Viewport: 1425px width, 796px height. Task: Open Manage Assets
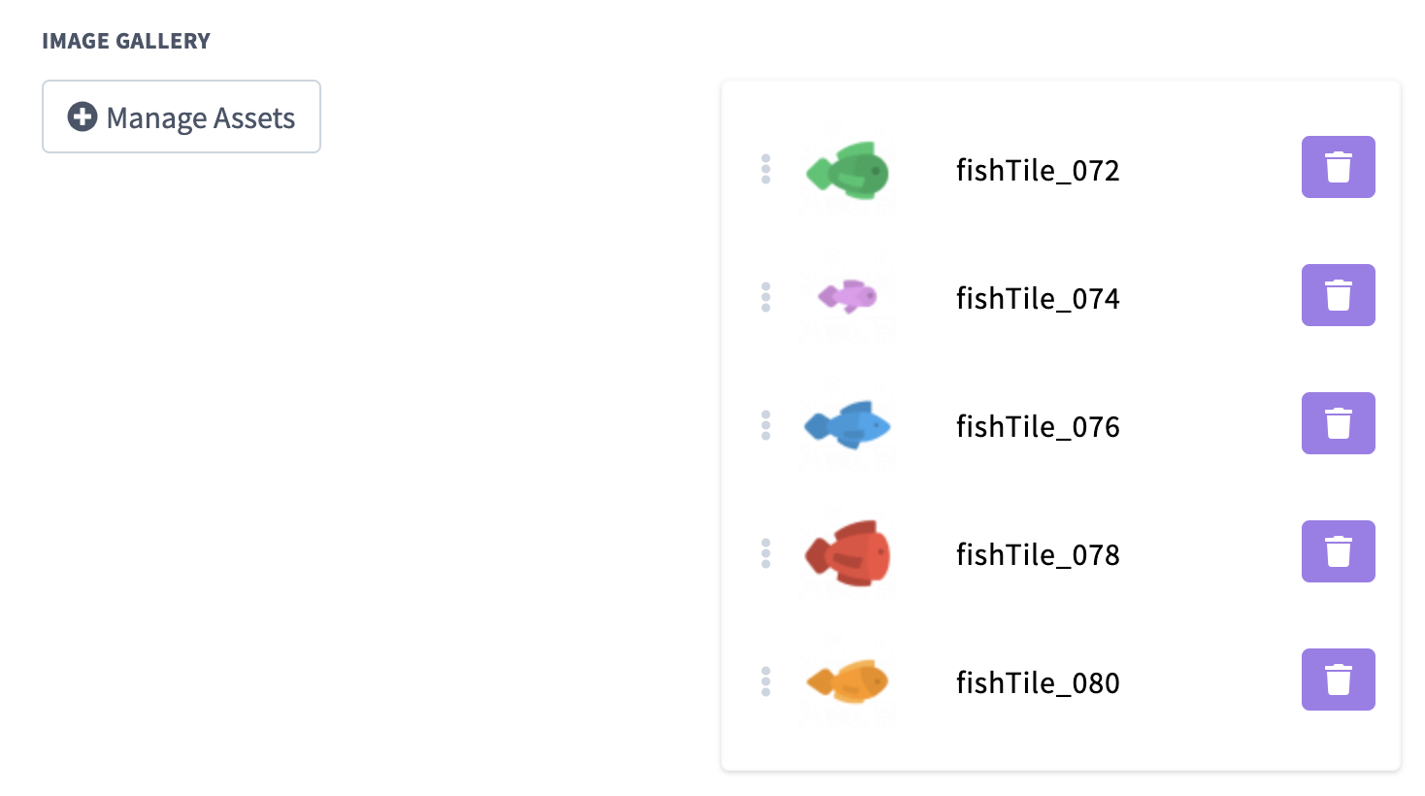182,116
